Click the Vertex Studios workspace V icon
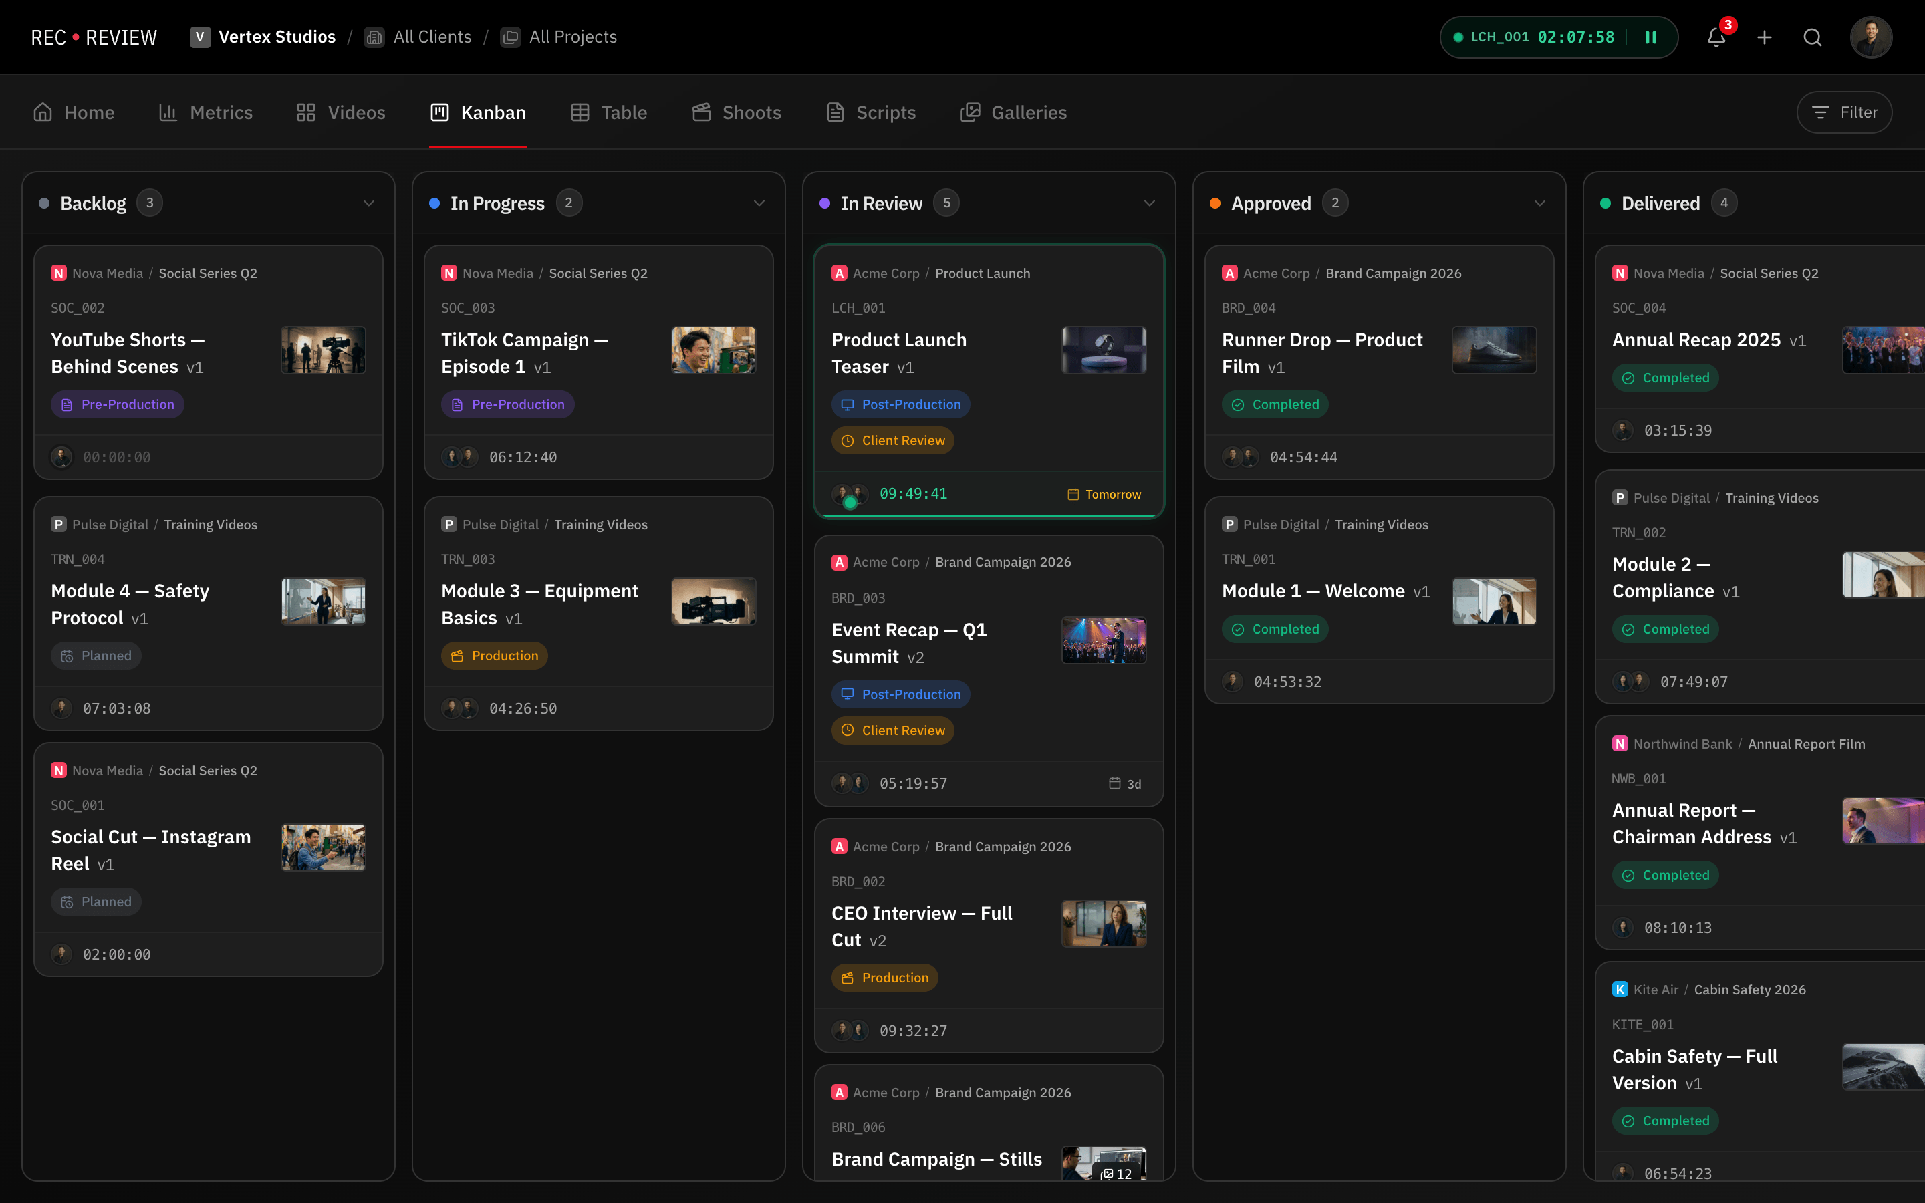 201,37
